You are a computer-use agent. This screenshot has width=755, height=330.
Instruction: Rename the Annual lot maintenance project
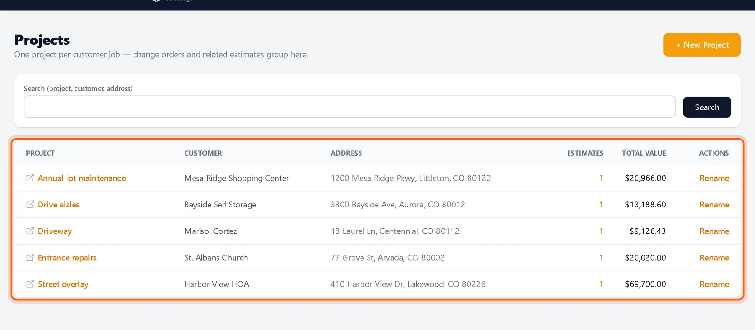click(x=714, y=178)
